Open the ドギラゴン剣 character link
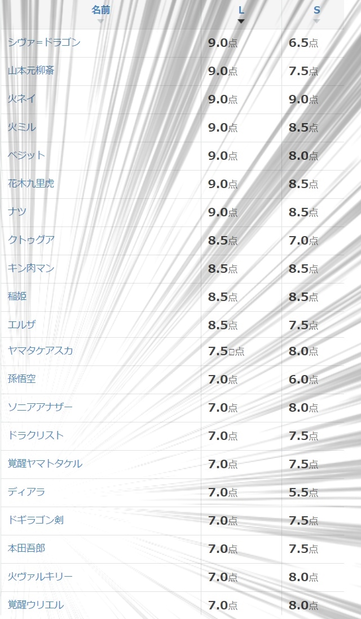Image resolution: width=361 pixels, height=619 pixels. (x=36, y=520)
